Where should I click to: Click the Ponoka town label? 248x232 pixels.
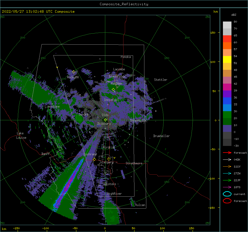pyautogui.click(x=126, y=57)
